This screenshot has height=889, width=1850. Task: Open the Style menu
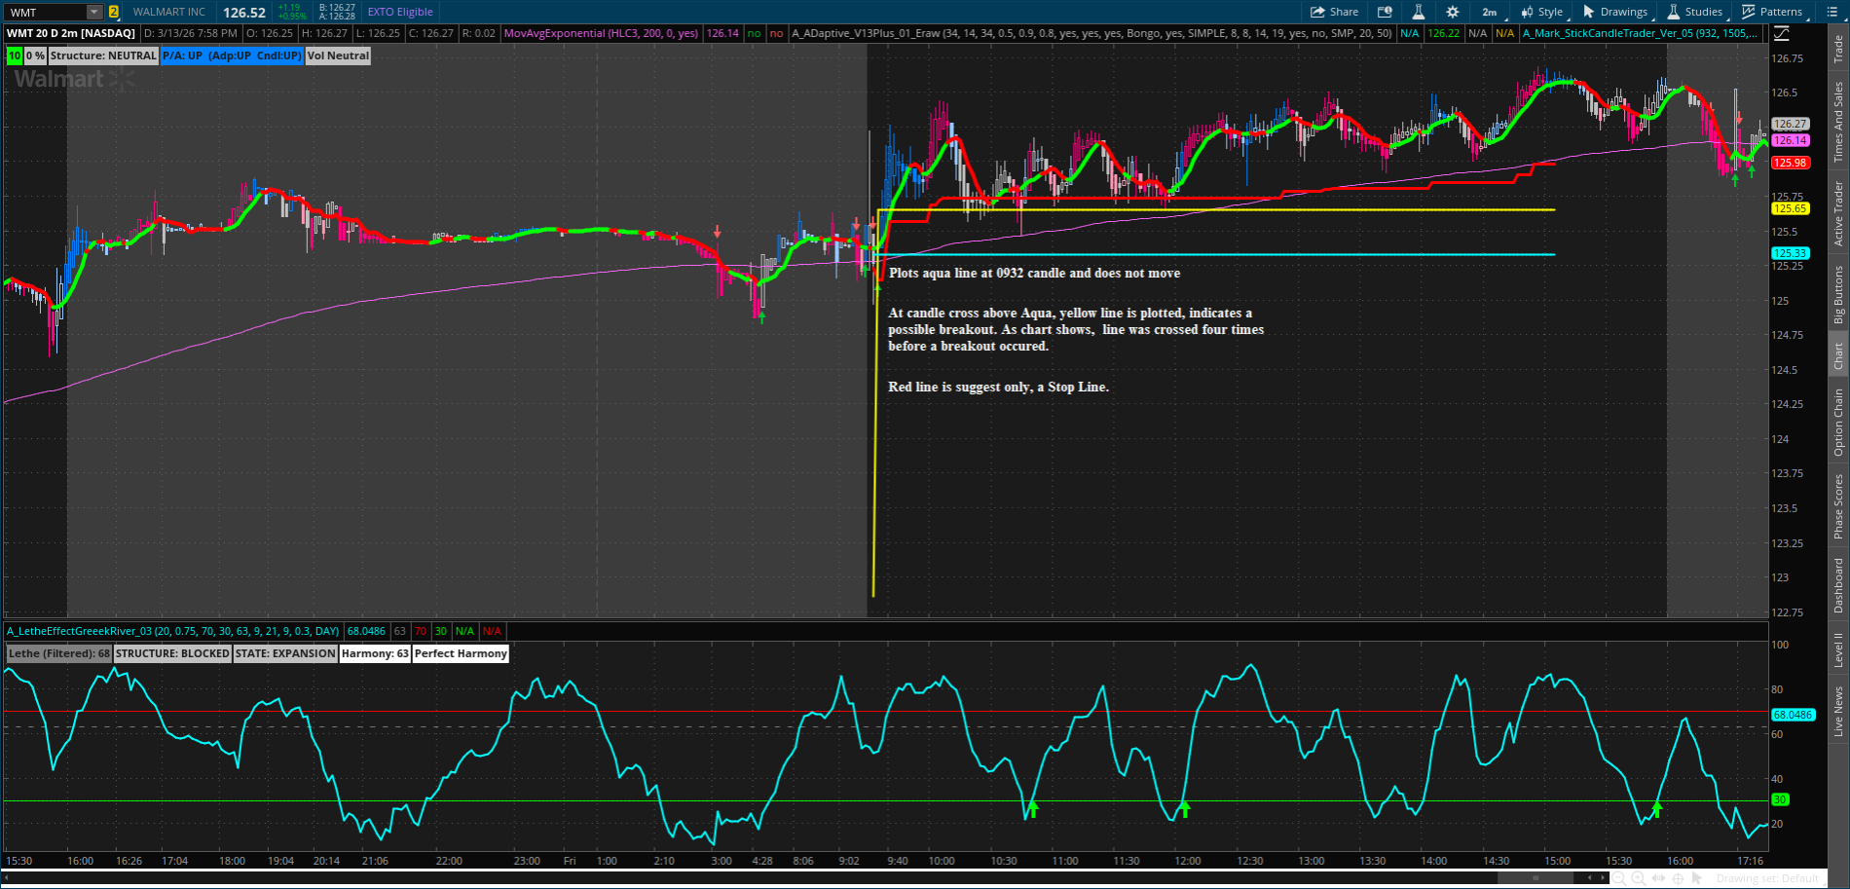(1542, 12)
